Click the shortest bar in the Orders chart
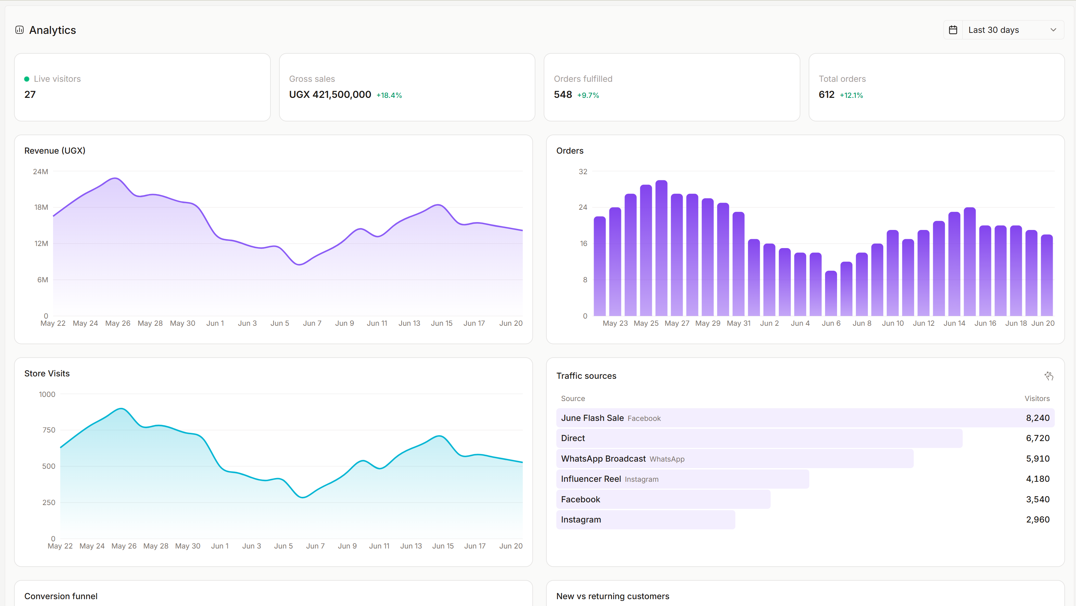1076x606 pixels. [831, 293]
